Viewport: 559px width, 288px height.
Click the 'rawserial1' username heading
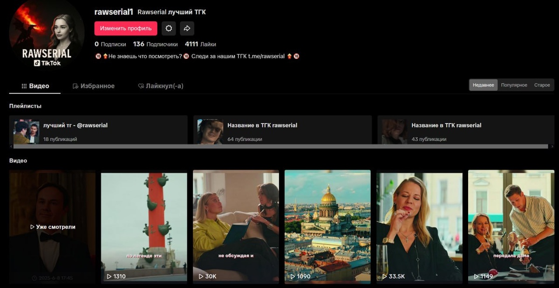coord(114,12)
